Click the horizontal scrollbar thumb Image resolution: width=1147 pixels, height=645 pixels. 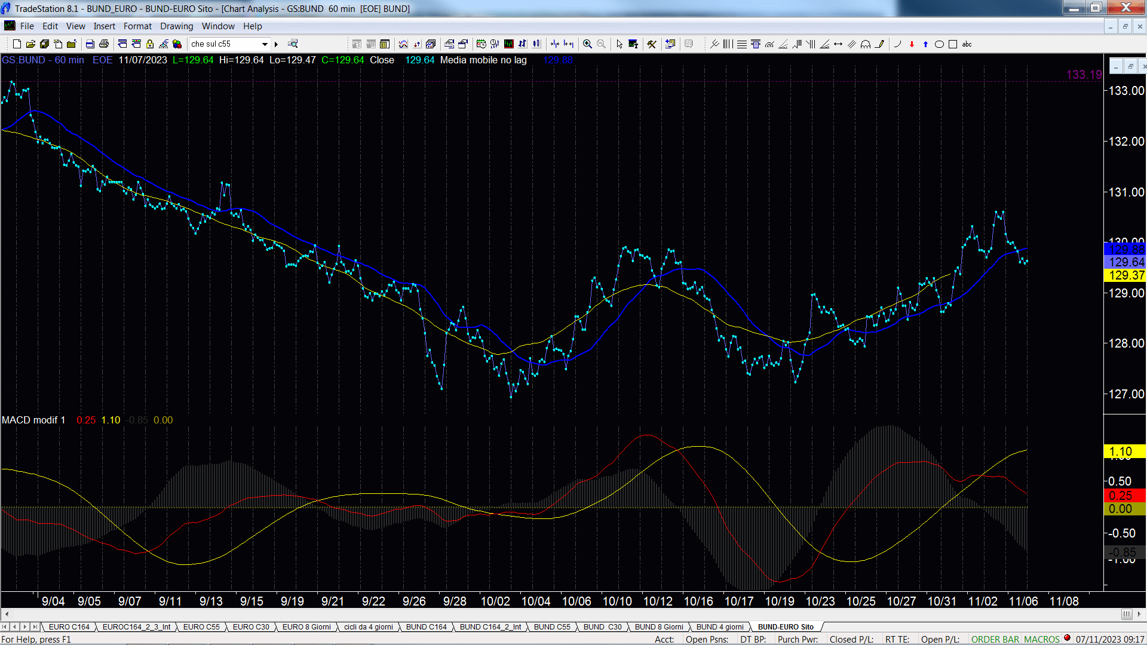1127,614
